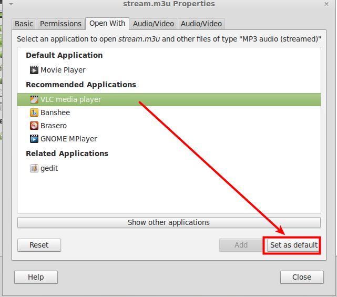Image resolution: width=337 pixels, height=297 pixels.
Task: Pick GNOME MPlayer in the list
Action: pyautogui.click(x=169, y=139)
